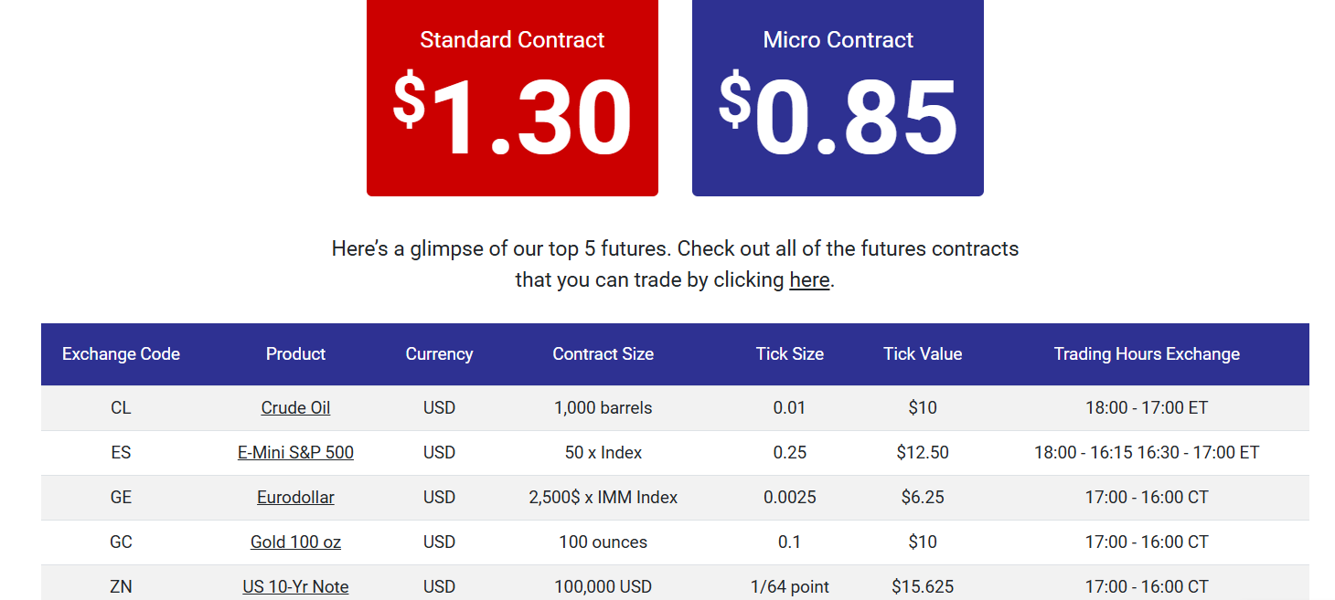Open the Eurodollar product link

tap(295, 498)
